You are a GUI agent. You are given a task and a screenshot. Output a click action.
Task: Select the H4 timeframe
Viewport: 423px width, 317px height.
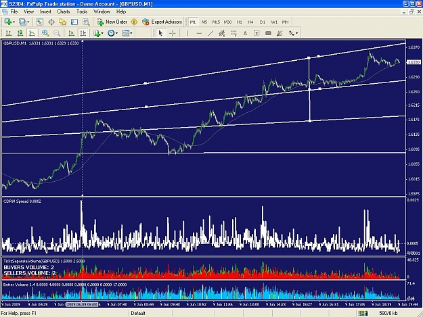pos(250,22)
